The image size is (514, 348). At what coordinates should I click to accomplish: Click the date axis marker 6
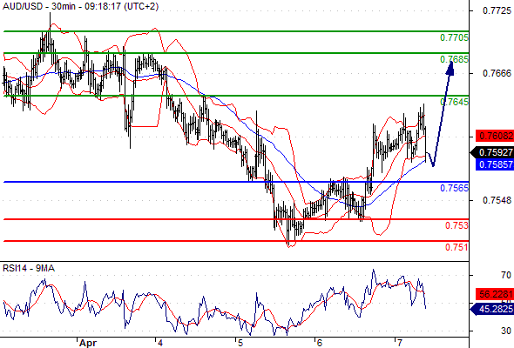320,343
